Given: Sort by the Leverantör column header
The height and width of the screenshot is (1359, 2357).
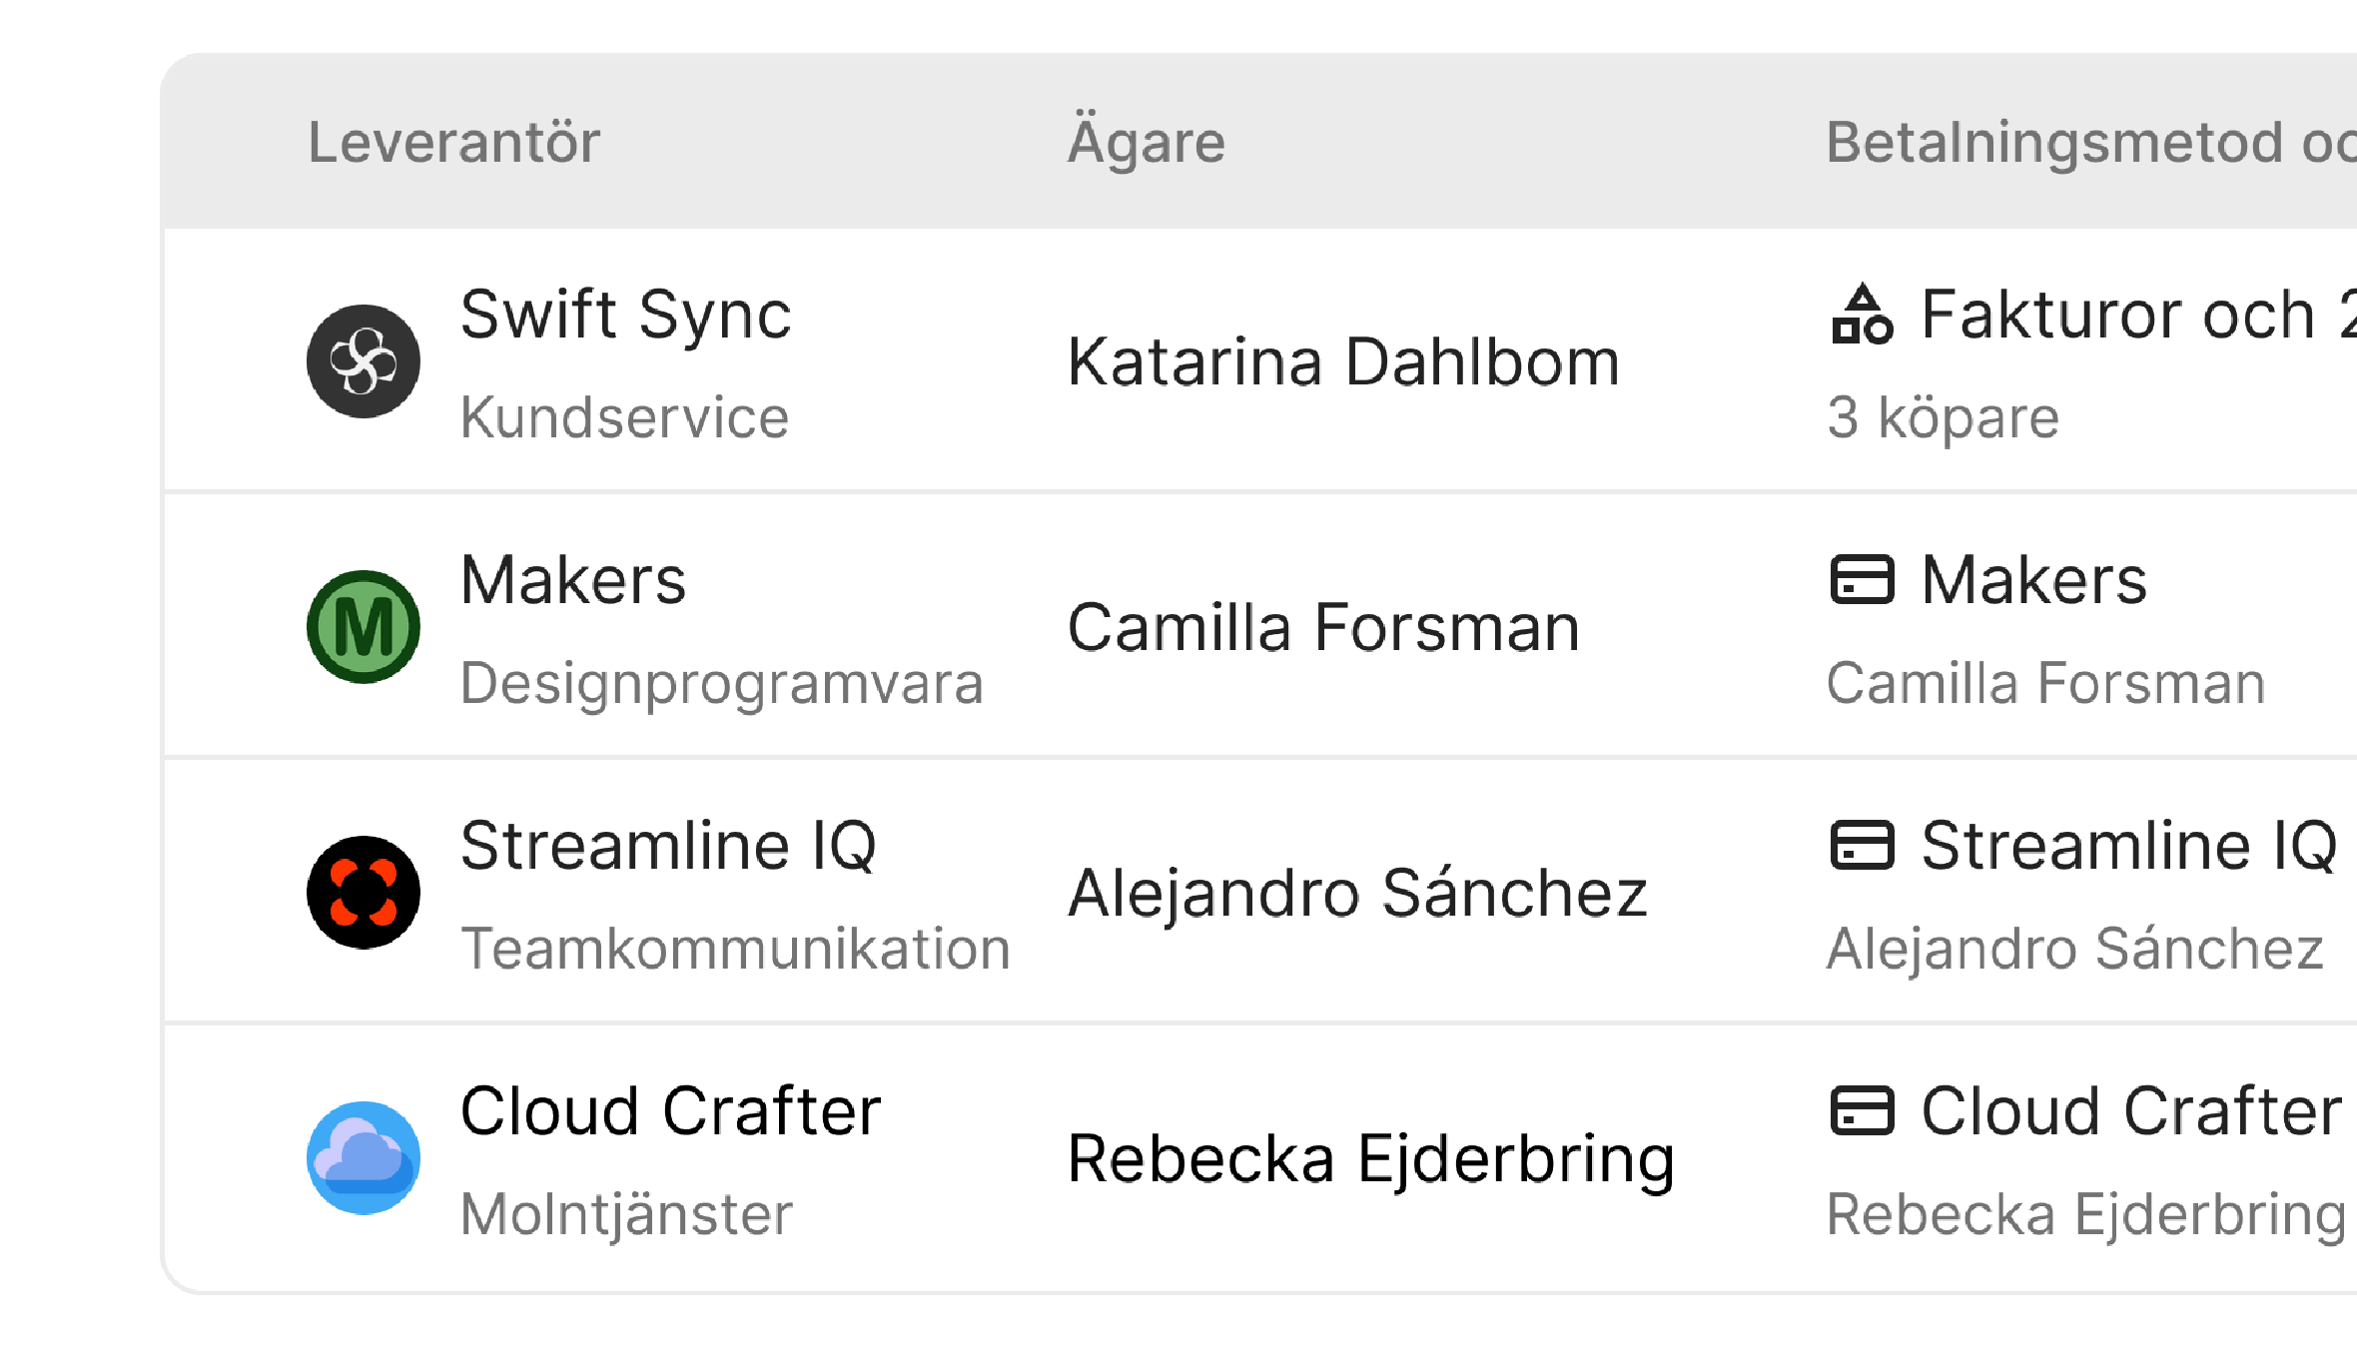Looking at the screenshot, I should pos(453,142).
